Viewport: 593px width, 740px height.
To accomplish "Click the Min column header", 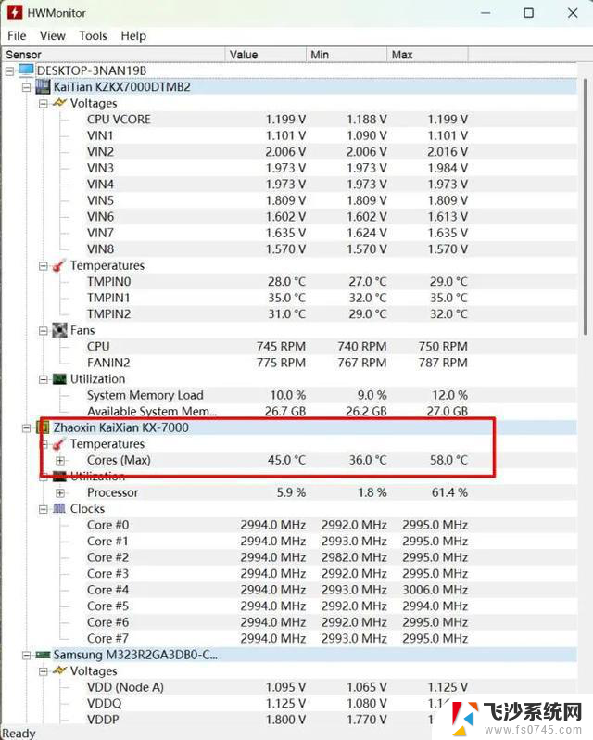I will point(347,55).
